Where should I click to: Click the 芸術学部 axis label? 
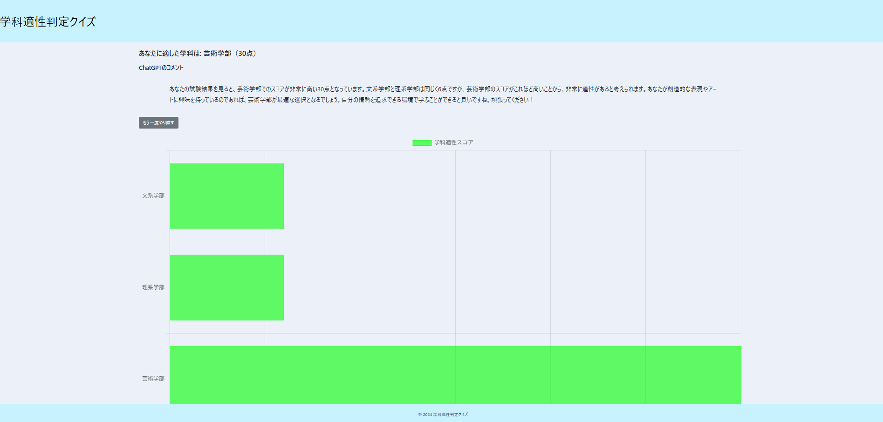(153, 379)
